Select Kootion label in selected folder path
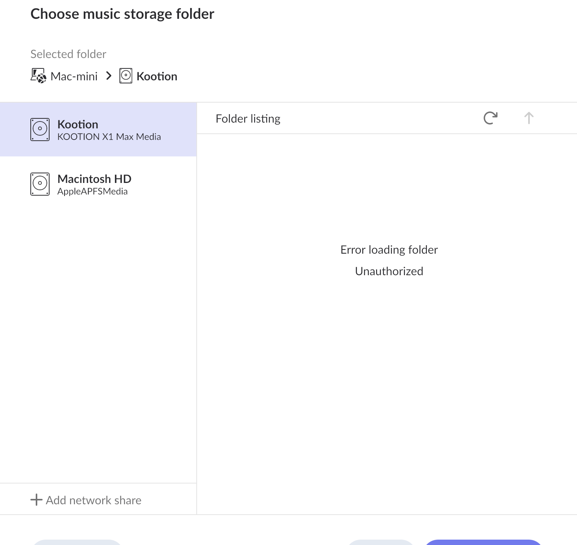Viewport: 577px width, 545px height. tap(157, 76)
